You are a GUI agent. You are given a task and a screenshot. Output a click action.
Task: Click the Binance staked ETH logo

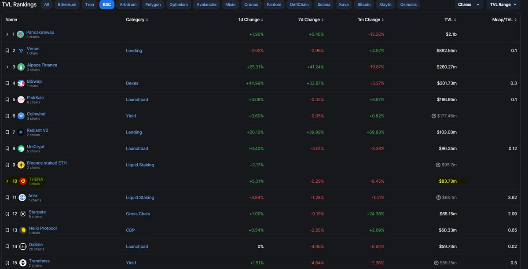(x=21, y=165)
